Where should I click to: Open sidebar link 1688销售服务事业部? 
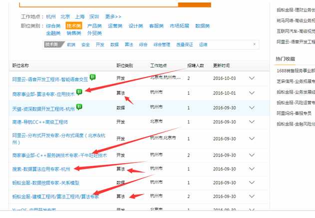tap(296, 70)
